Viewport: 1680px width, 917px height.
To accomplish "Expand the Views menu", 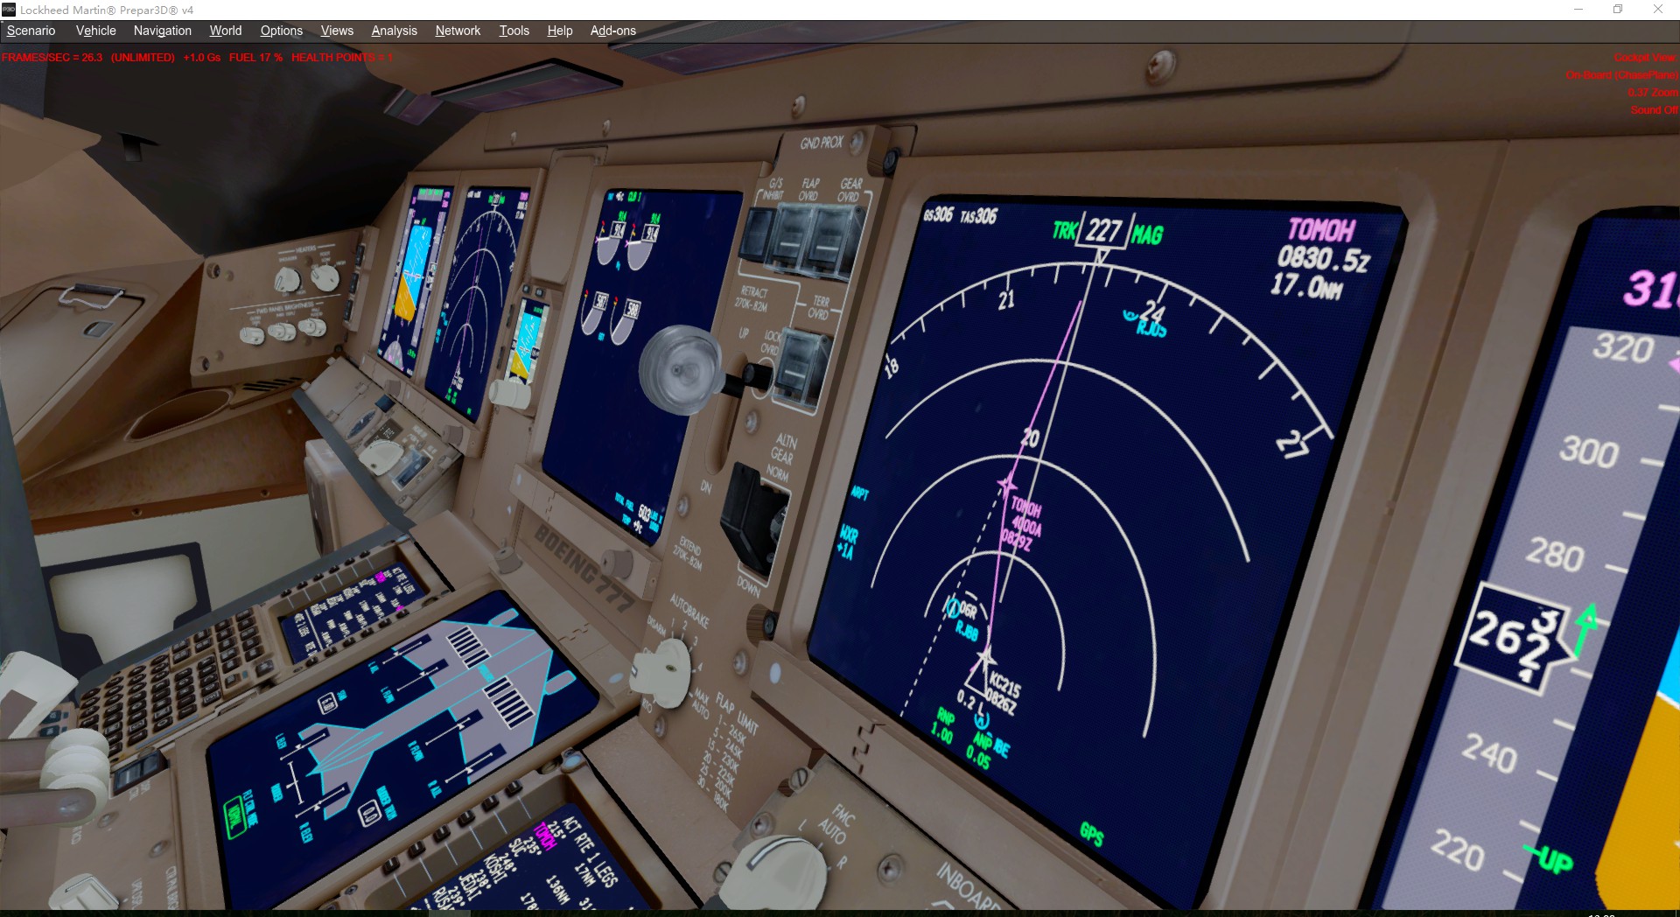I will coord(337,31).
